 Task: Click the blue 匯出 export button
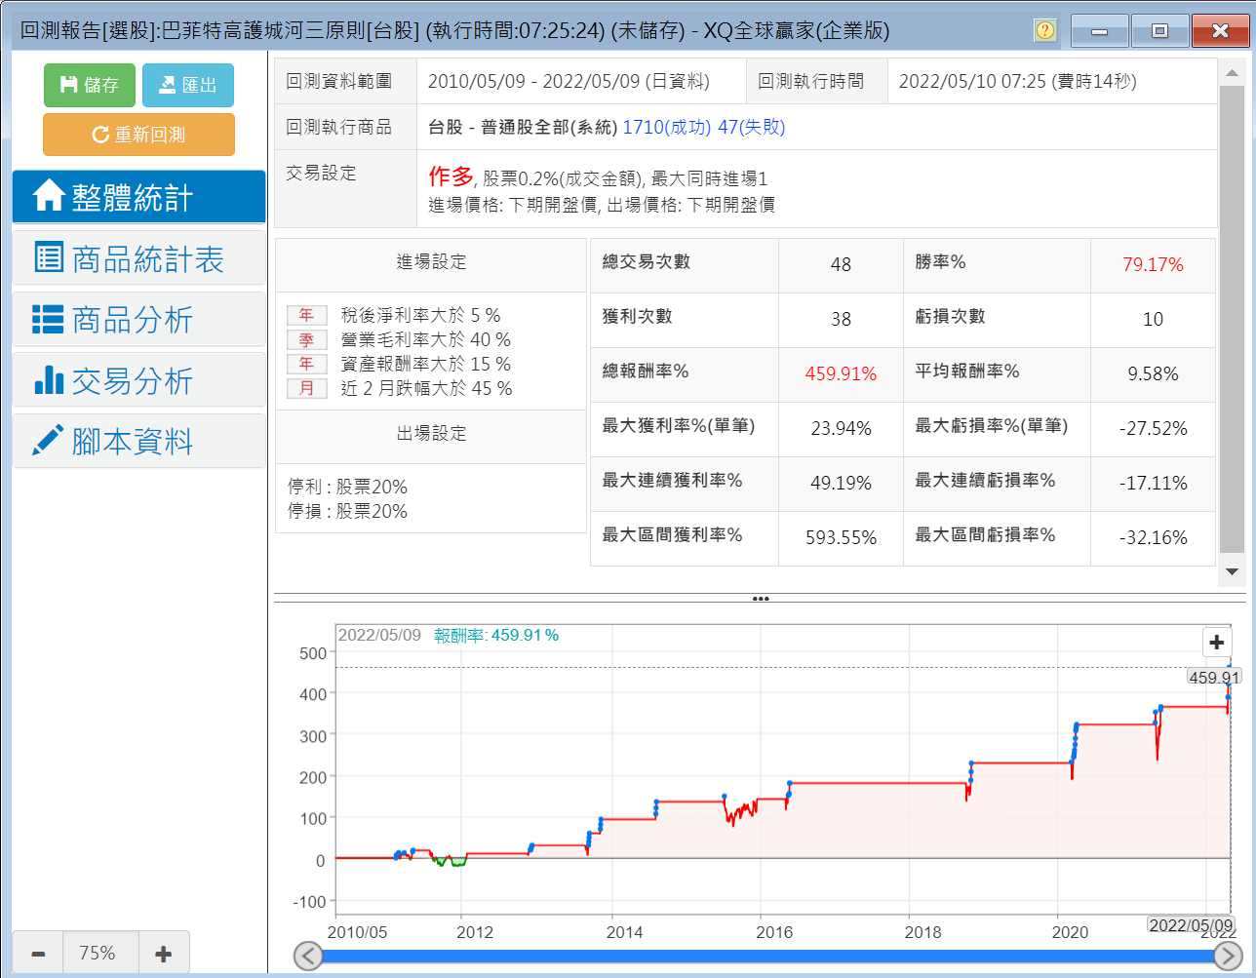click(x=188, y=85)
